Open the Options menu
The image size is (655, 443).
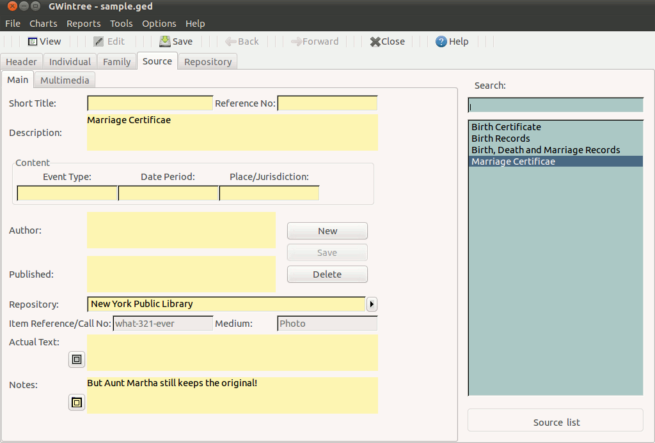[x=159, y=24]
